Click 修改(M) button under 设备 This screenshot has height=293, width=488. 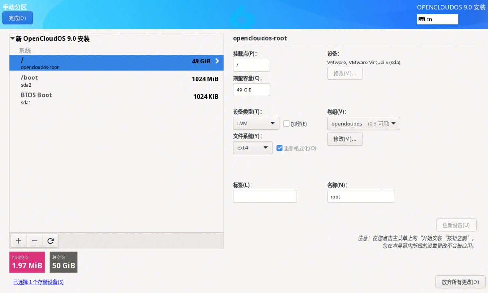click(345, 73)
